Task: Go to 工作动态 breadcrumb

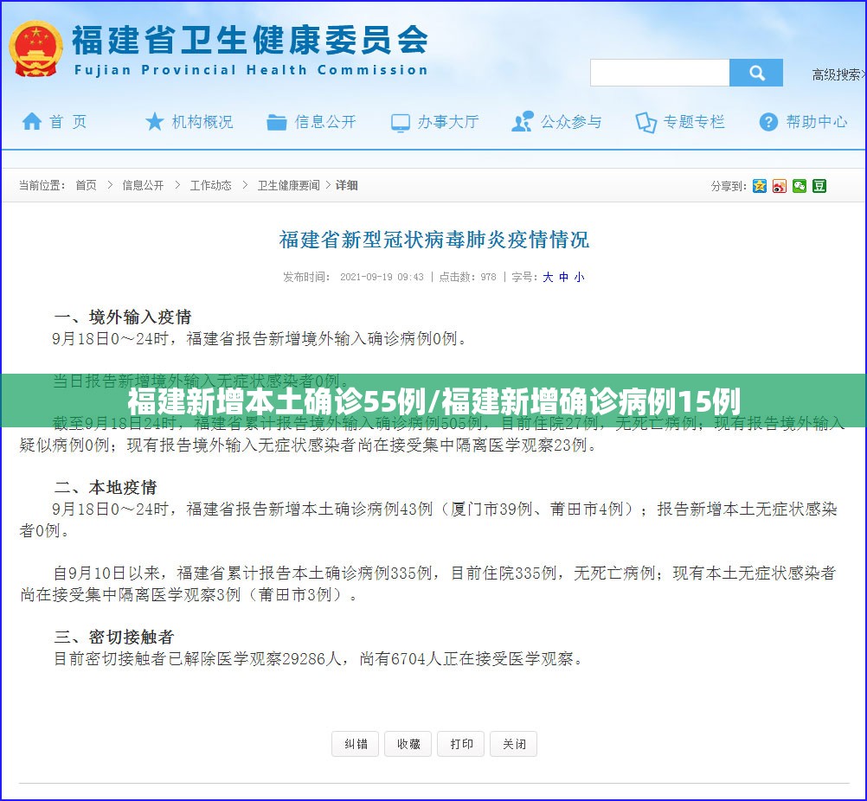Action: click(210, 185)
